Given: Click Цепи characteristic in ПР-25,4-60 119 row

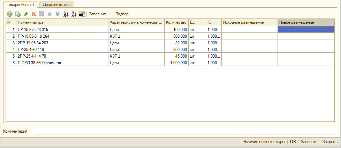Looking at the screenshot, I should (x=136, y=50).
